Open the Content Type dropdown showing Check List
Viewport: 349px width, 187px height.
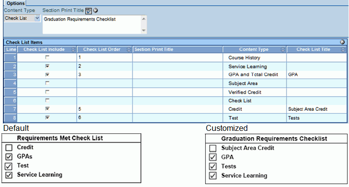click(x=22, y=18)
